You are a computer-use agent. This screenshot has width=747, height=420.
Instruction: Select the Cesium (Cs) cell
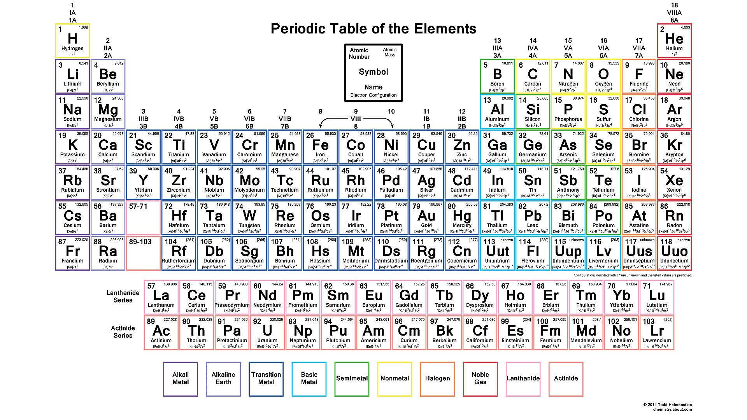click(72, 218)
